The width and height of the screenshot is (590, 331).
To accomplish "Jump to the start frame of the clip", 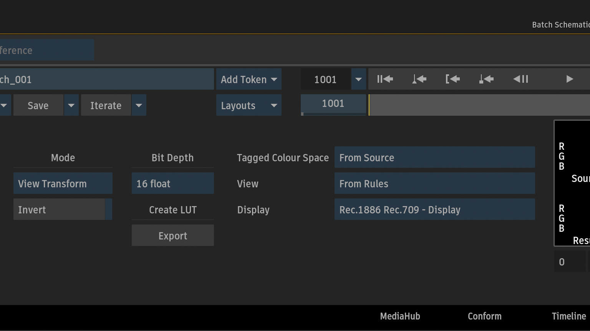I will click(x=385, y=79).
